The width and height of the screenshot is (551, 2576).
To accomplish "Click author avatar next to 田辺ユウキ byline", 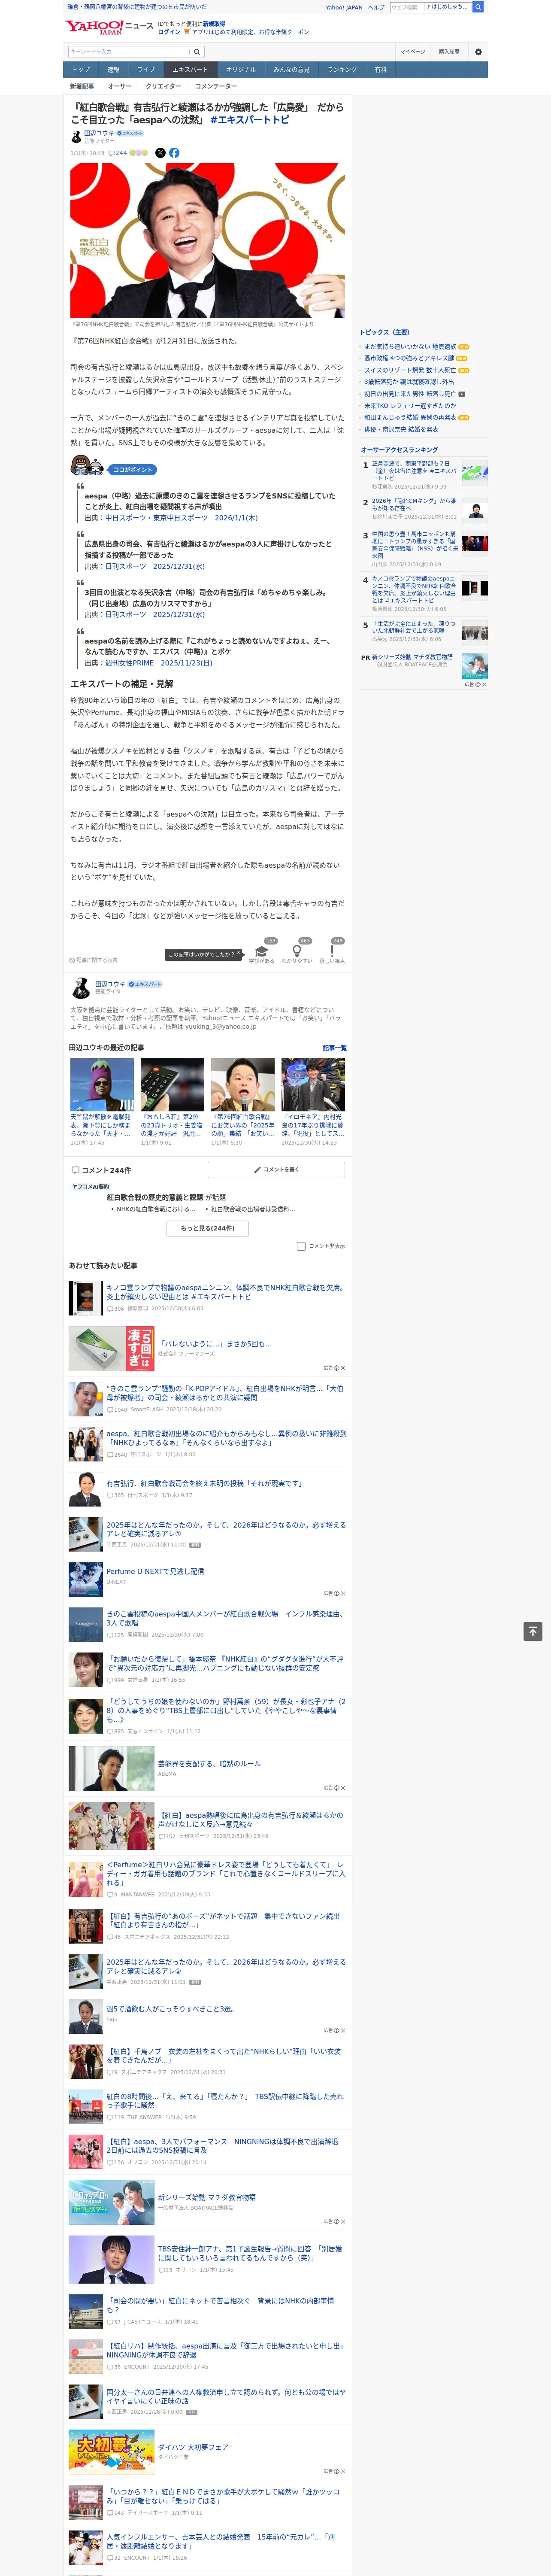I will [75, 136].
